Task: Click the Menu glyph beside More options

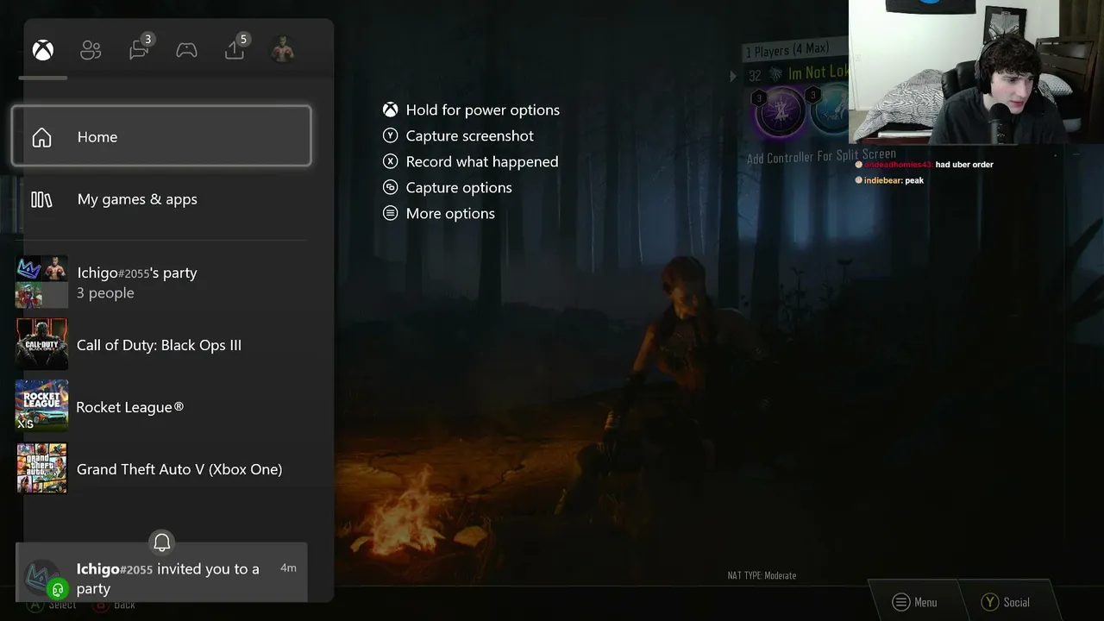Action: click(391, 213)
